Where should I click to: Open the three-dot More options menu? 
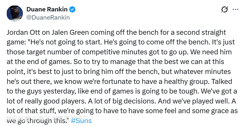pos(235,10)
